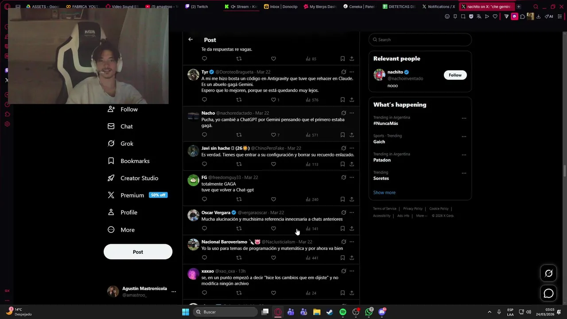The image size is (567, 319).
Task: Open the floating messages chat bubble
Action: (x=548, y=293)
